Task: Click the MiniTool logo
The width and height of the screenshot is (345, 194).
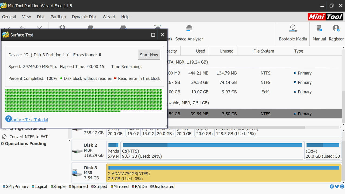Action: [x=326, y=17]
